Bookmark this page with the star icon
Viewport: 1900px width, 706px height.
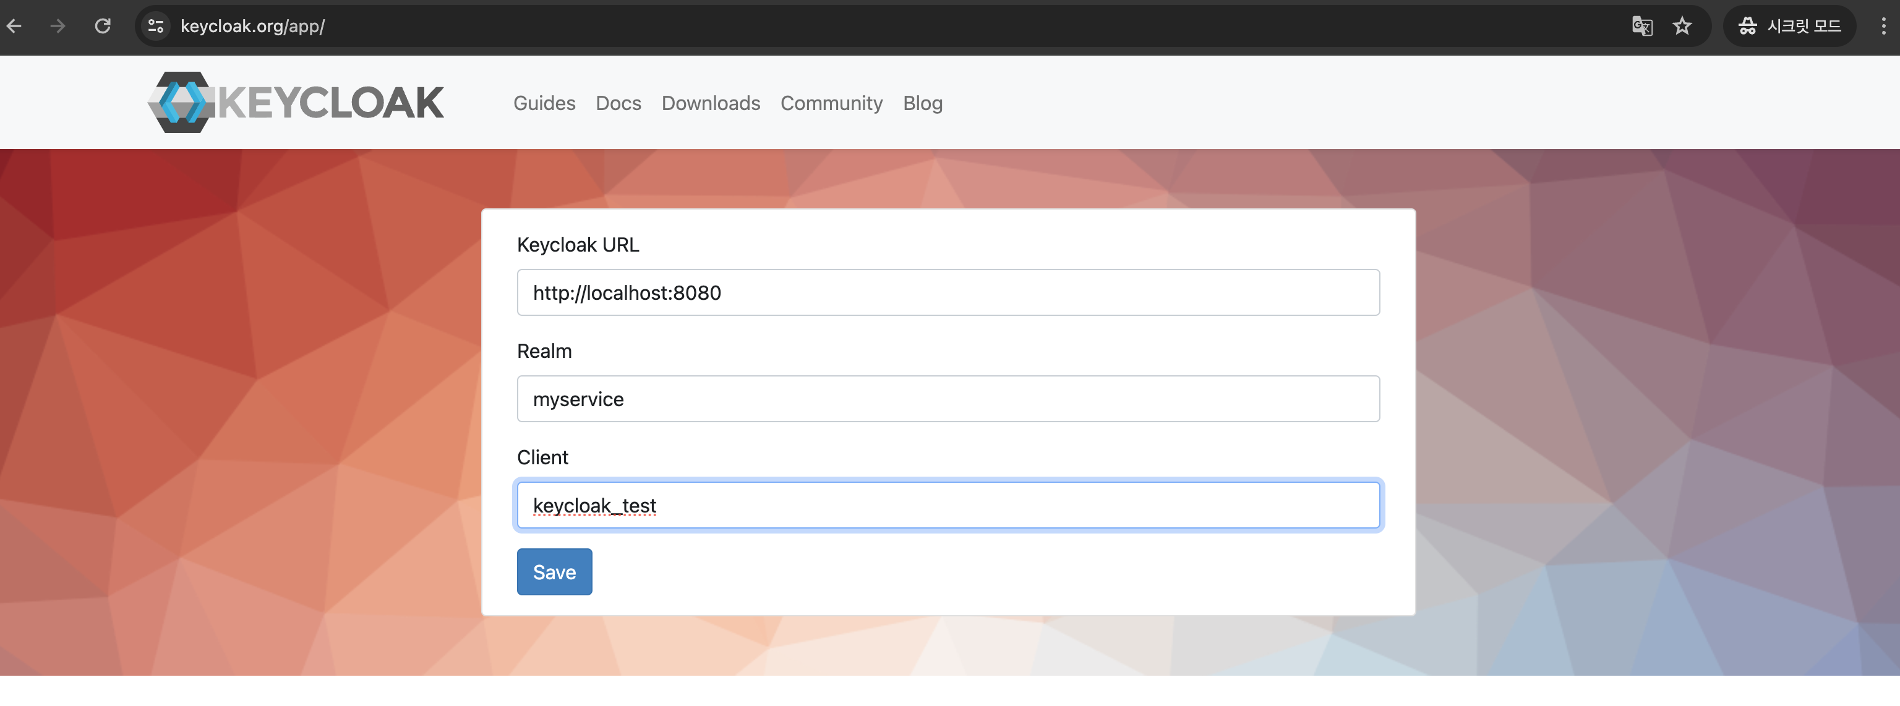coord(1682,27)
